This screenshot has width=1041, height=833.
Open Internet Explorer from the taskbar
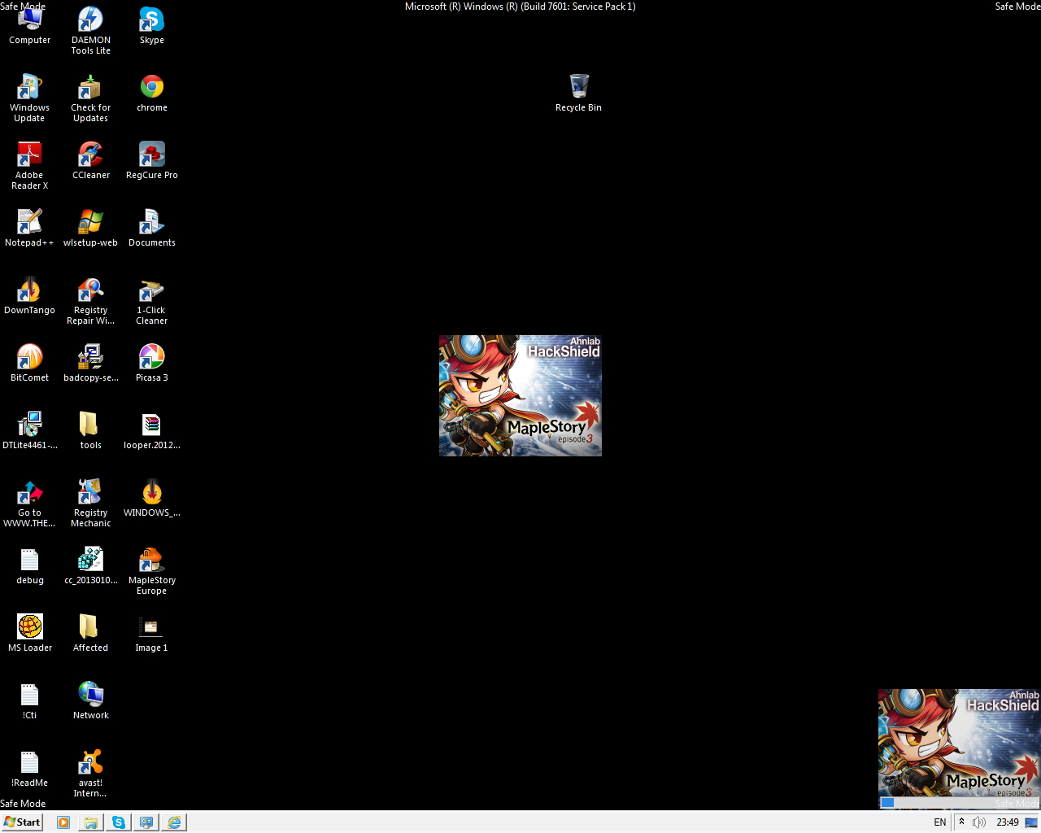pyautogui.click(x=174, y=822)
